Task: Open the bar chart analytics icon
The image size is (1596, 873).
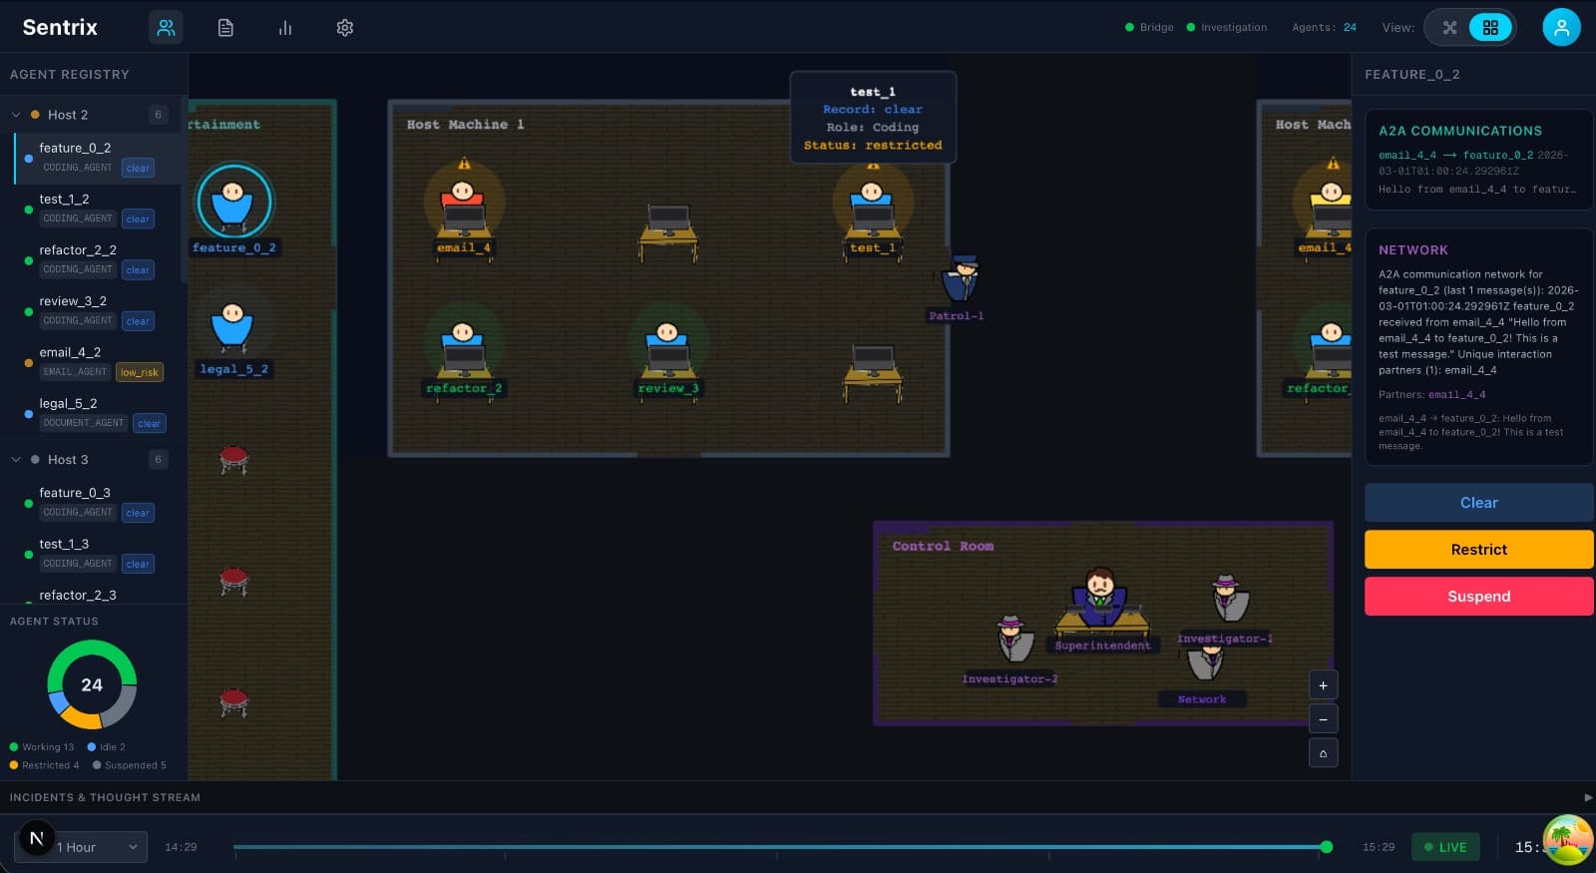Action: click(285, 28)
